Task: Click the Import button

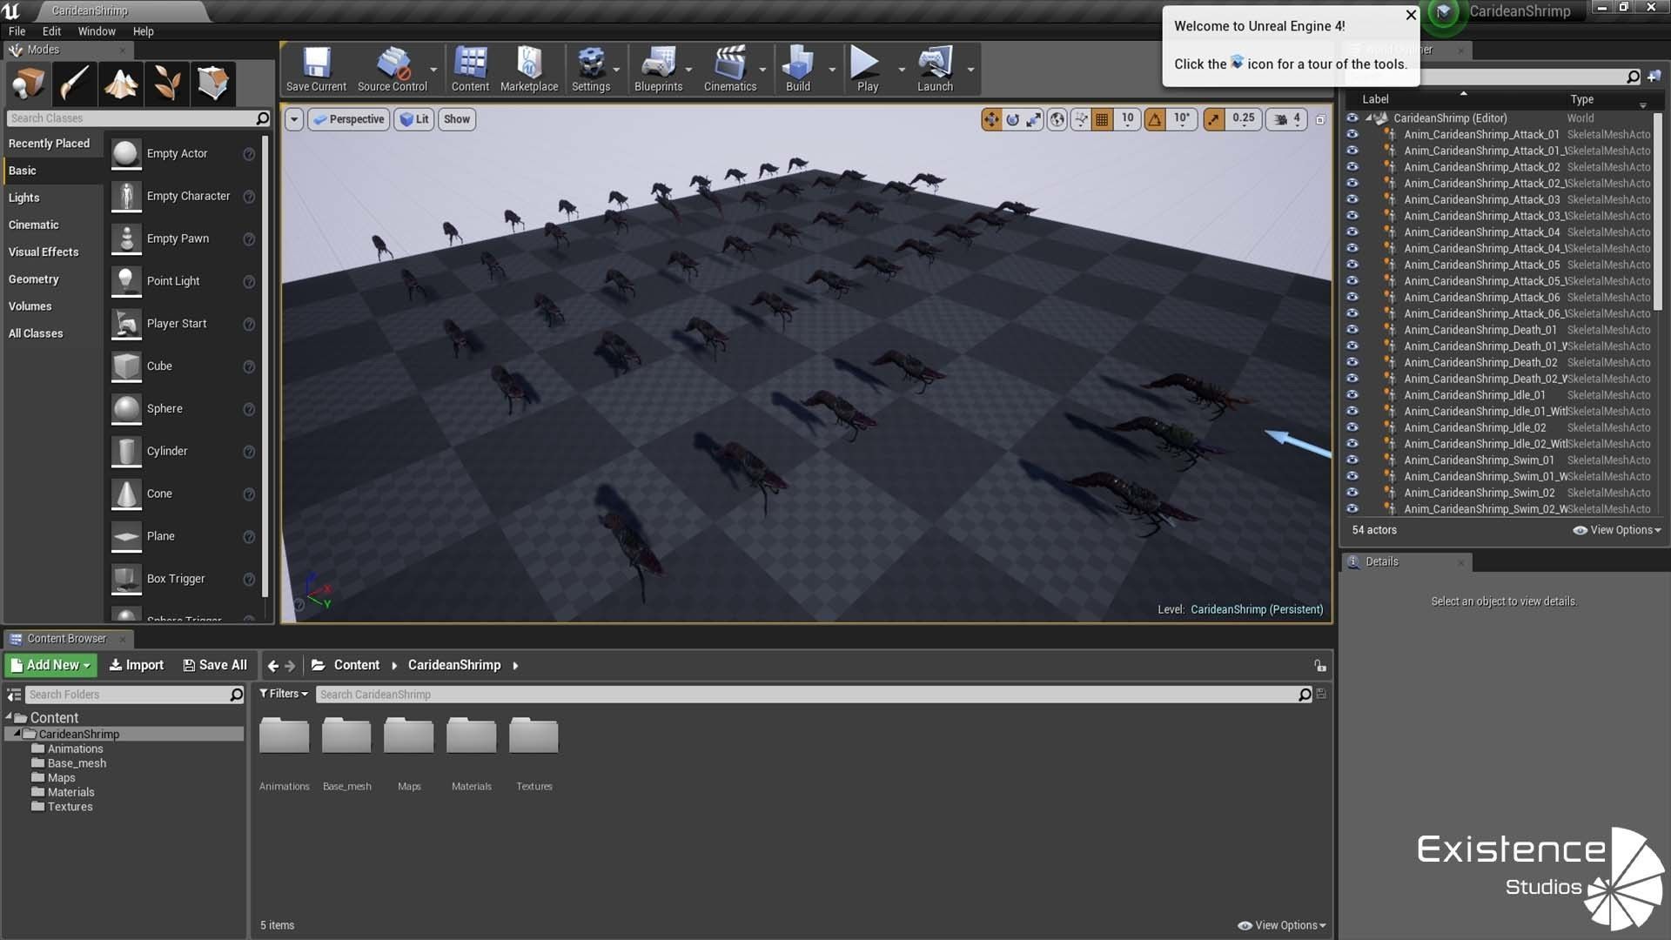Action: click(x=136, y=665)
